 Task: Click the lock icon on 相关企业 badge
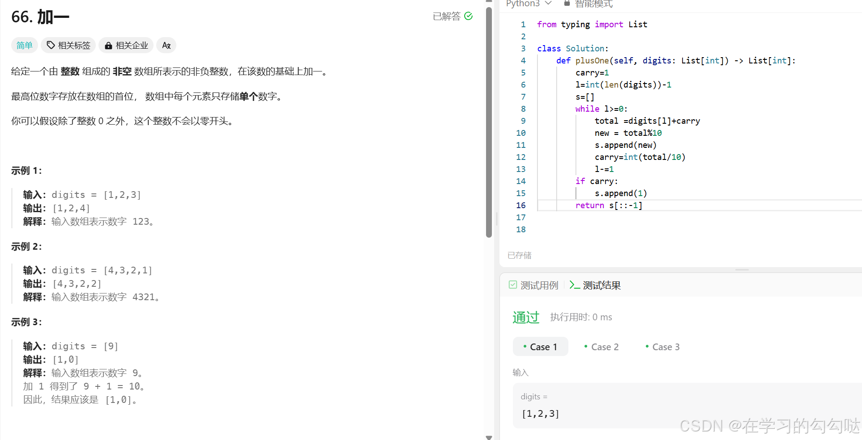pos(108,45)
